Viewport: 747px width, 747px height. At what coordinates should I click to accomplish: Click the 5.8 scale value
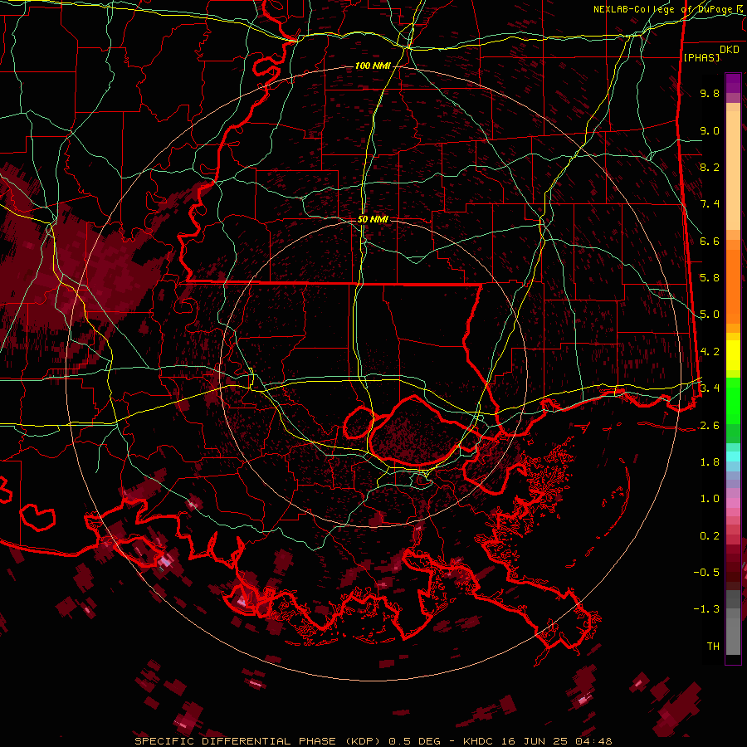point(710,278)
